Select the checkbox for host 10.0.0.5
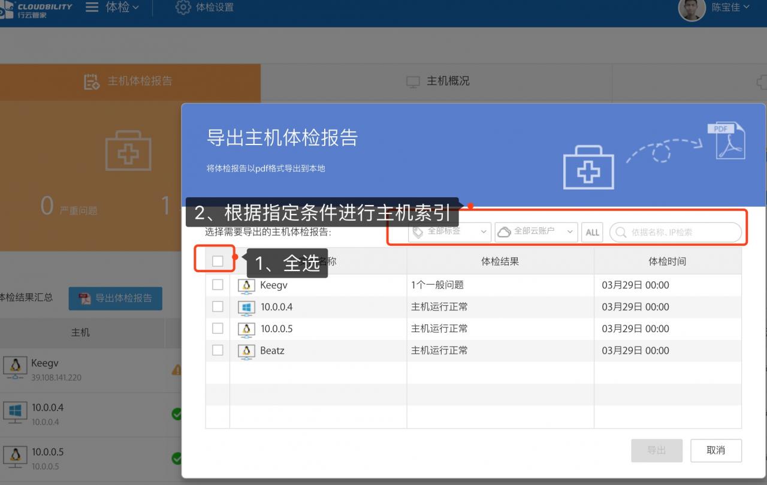The image size is (767, 485). click(218, 329)
